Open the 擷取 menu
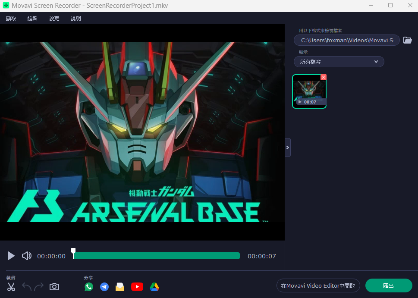 click(x=11, y=19)
